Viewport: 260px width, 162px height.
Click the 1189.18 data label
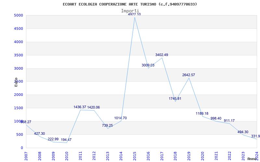[202, 114]
